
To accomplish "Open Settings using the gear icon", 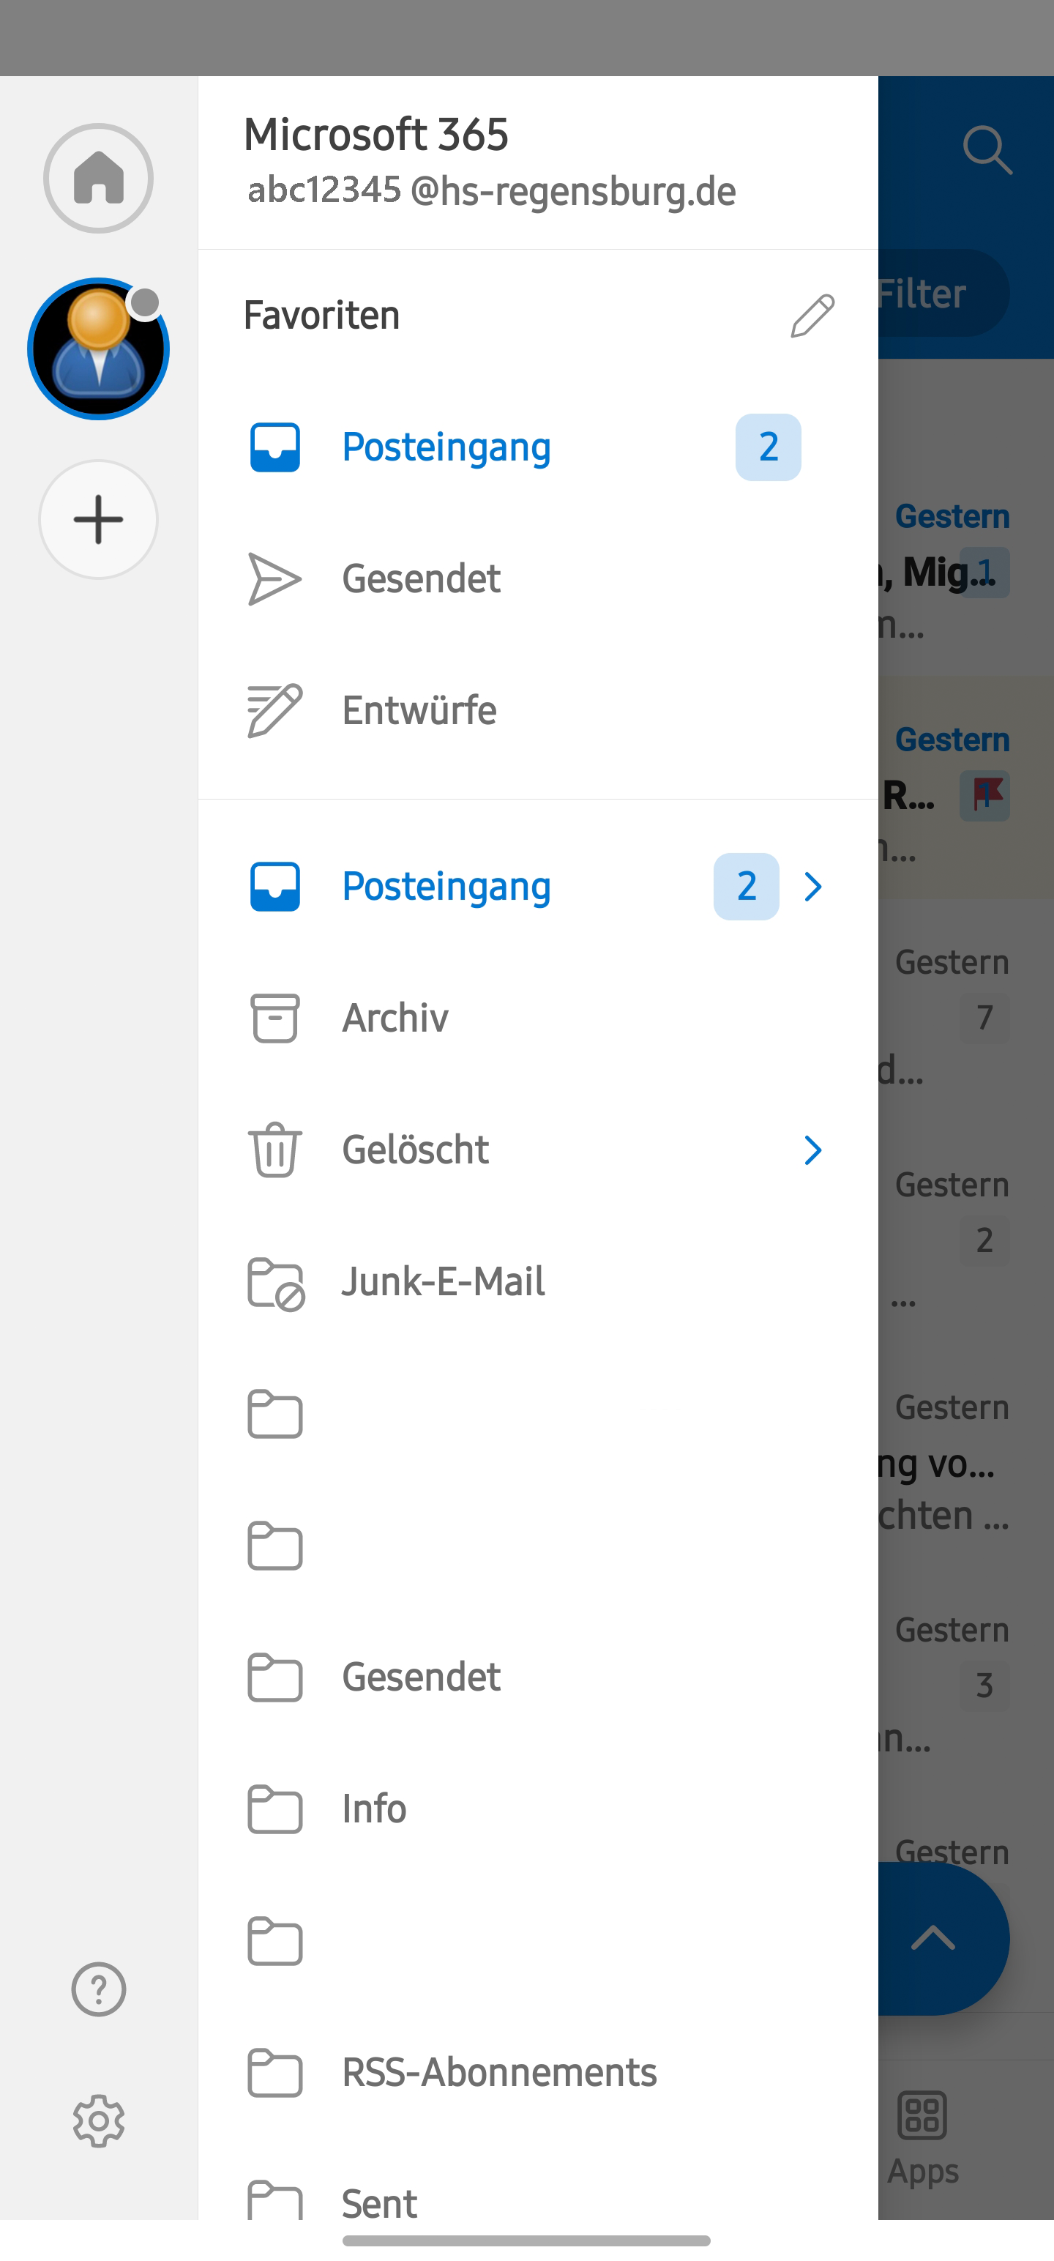I will click(98, 2121).
